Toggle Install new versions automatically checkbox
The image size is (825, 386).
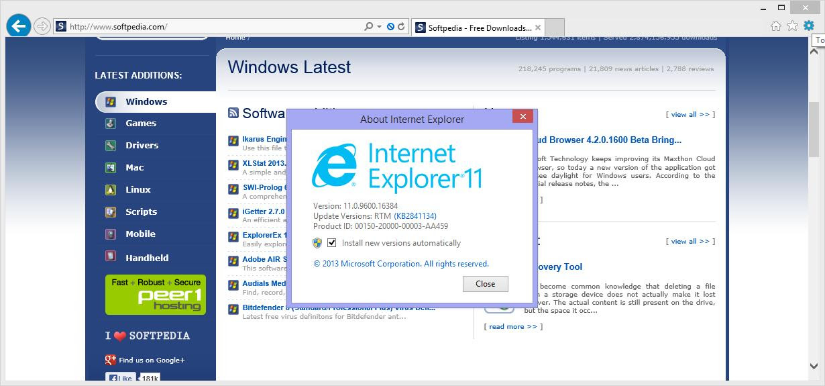coord(331,243)
